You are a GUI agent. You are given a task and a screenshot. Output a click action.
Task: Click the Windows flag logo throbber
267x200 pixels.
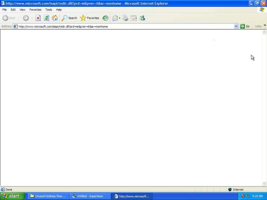tap(262, 10)
